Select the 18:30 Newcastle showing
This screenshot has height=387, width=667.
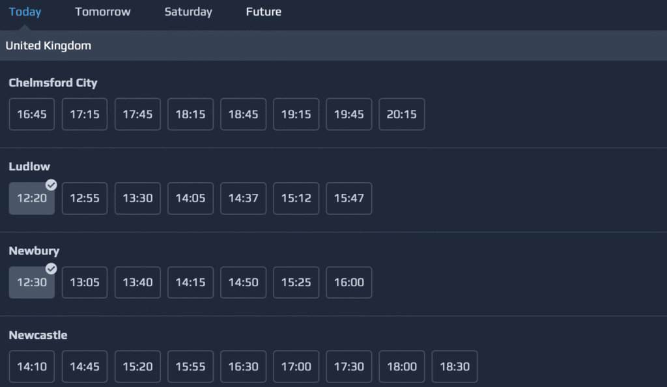pos(454,366)
